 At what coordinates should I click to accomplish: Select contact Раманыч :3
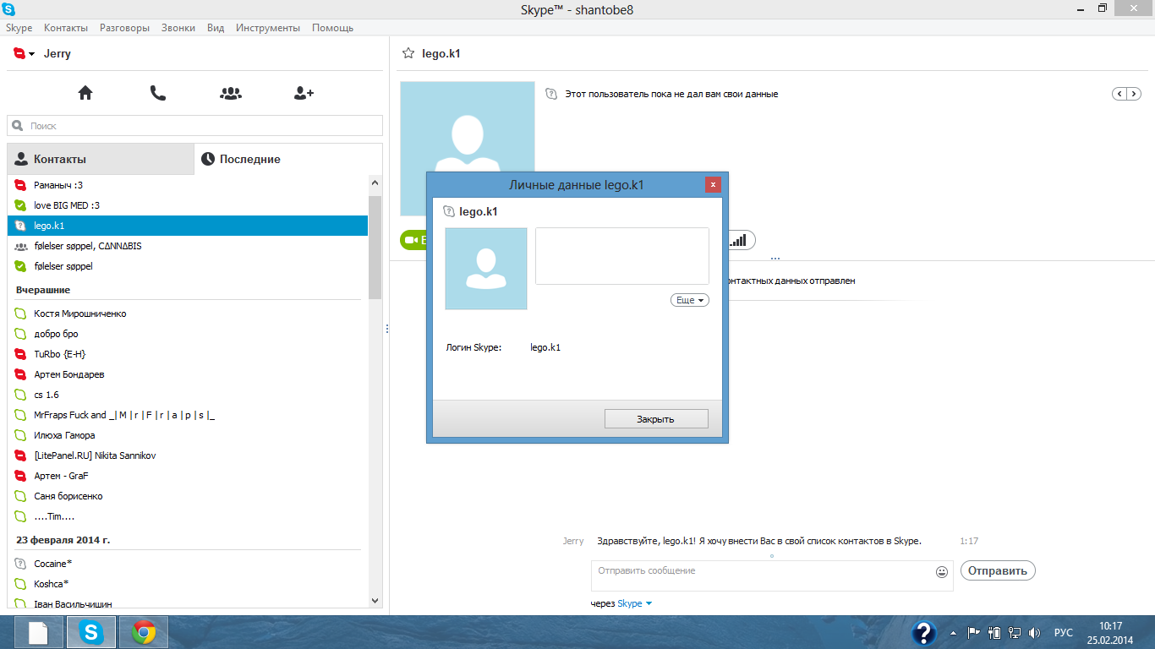point(188,185)
